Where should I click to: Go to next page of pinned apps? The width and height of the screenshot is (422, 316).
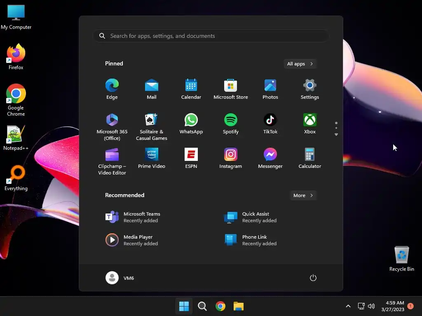pos(336,135)
